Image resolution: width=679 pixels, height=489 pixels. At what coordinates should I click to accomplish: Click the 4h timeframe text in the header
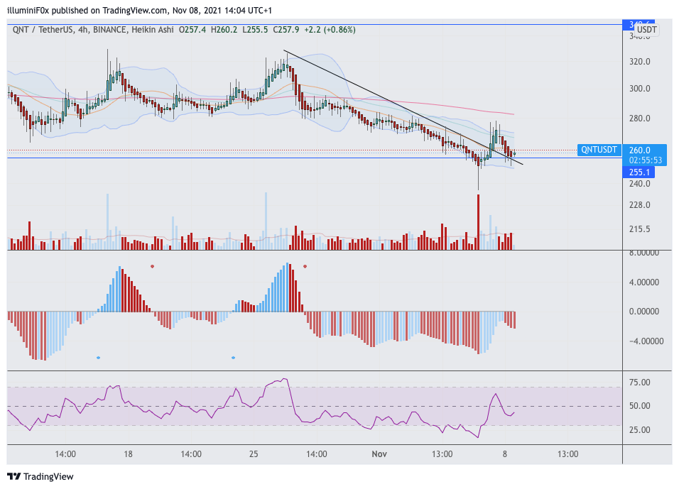(82, 30)
